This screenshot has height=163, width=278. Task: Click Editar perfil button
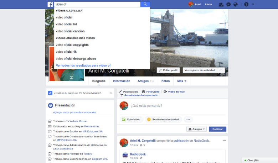coord(168,70)
